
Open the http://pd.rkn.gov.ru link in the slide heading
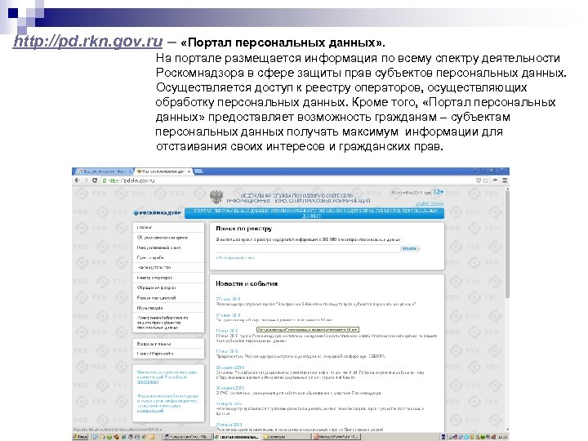coord(87,42)
